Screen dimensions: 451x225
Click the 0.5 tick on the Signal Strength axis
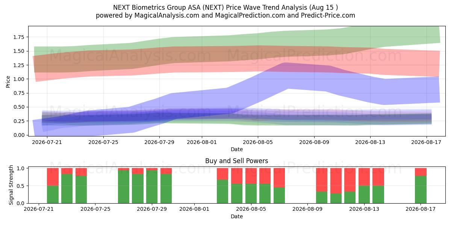click(21, 186)
